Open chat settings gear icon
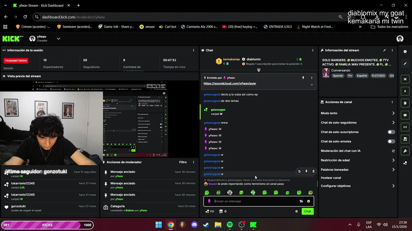The height and width of the screenshot is (231, 412). [296, 211]
